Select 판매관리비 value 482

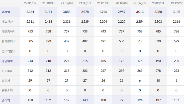pyautogui.click(x=85, y=41)
